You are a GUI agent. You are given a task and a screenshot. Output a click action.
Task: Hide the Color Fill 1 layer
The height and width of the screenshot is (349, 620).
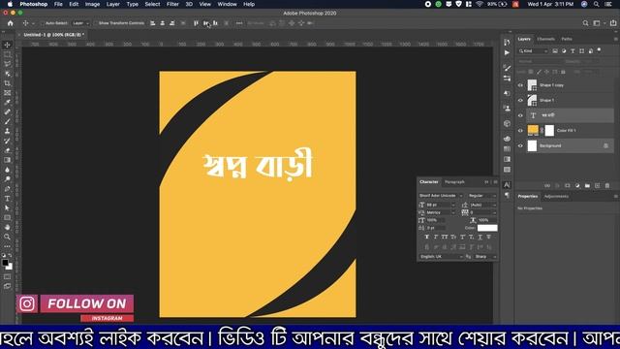[520, 131]
